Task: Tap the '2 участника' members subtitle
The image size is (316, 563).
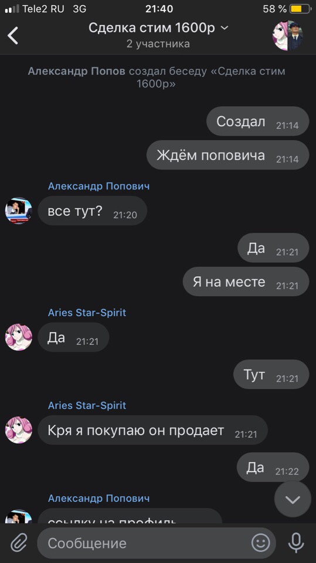Action: point(158,44)
